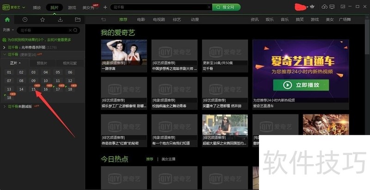Image resolution: width=370 pixels, height=190 pixels.
Task: Clear the sidebar search with the X icon
Action: click(x=70, y=30)
